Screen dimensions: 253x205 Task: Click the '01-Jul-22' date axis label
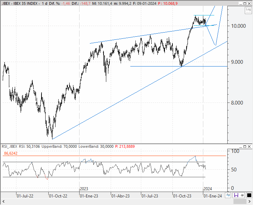point(25,196)
